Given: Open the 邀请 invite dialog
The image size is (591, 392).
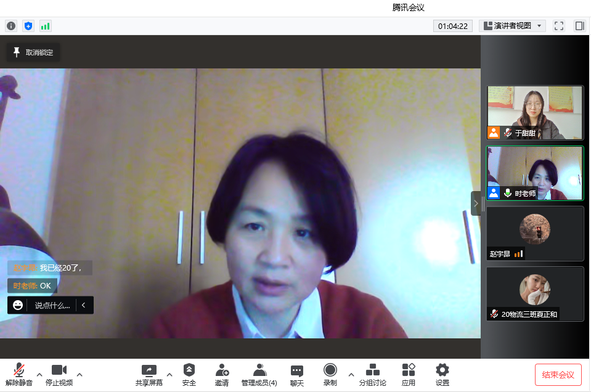Looking at the screenshot, I should pyautogui.click(x=222, y=375).
